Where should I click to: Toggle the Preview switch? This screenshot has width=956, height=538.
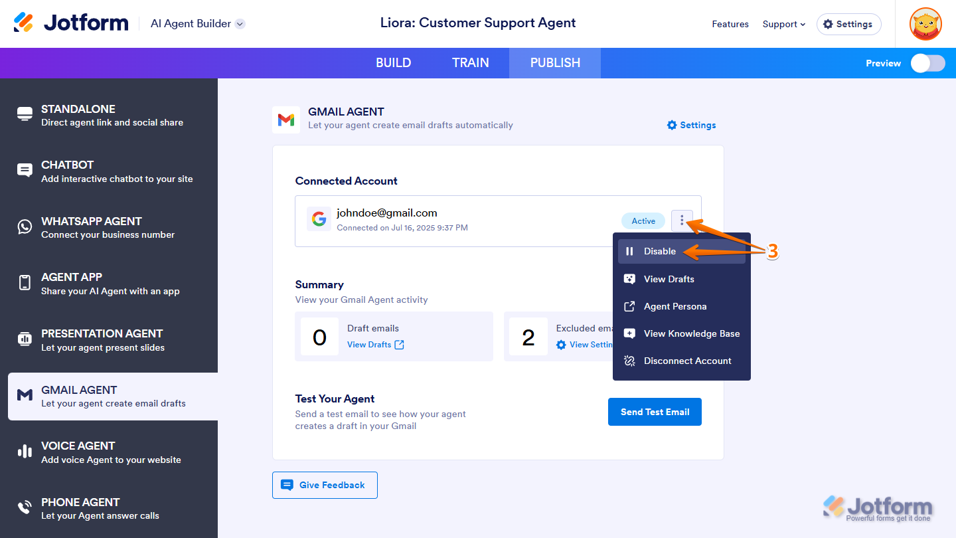click(927, 63)
